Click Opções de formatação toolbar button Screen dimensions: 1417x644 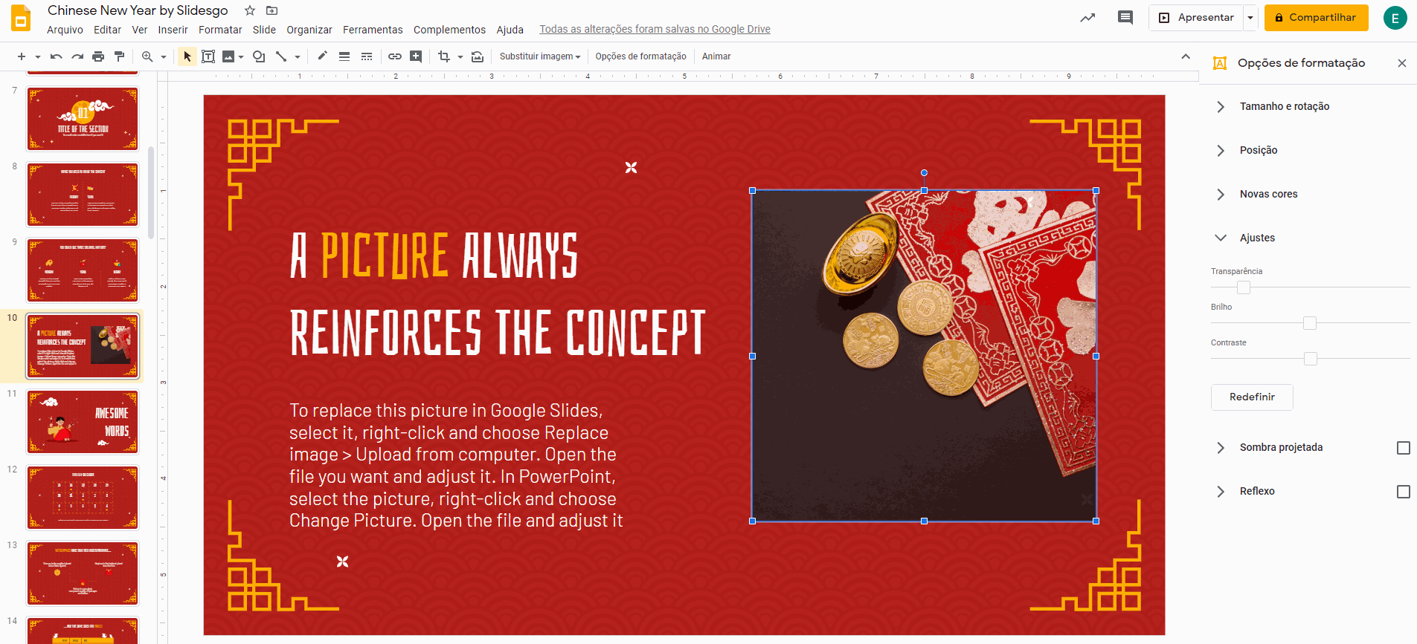pyautogui.click(x=640, y=56)
